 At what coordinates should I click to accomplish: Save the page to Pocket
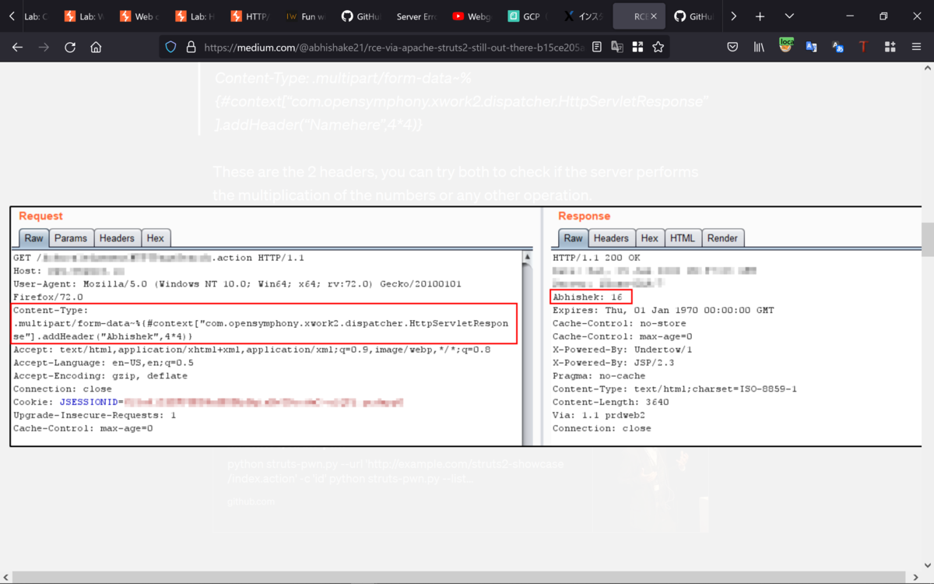[732, 47]
